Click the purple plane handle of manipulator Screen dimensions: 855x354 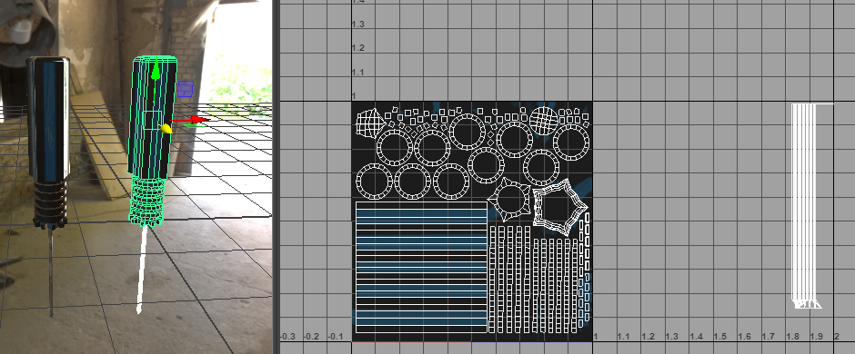coord(186,89)
